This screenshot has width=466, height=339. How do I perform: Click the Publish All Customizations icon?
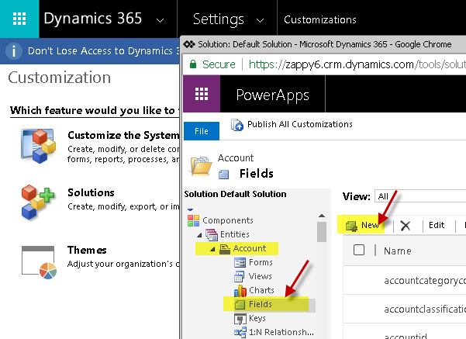pos(237,125)
